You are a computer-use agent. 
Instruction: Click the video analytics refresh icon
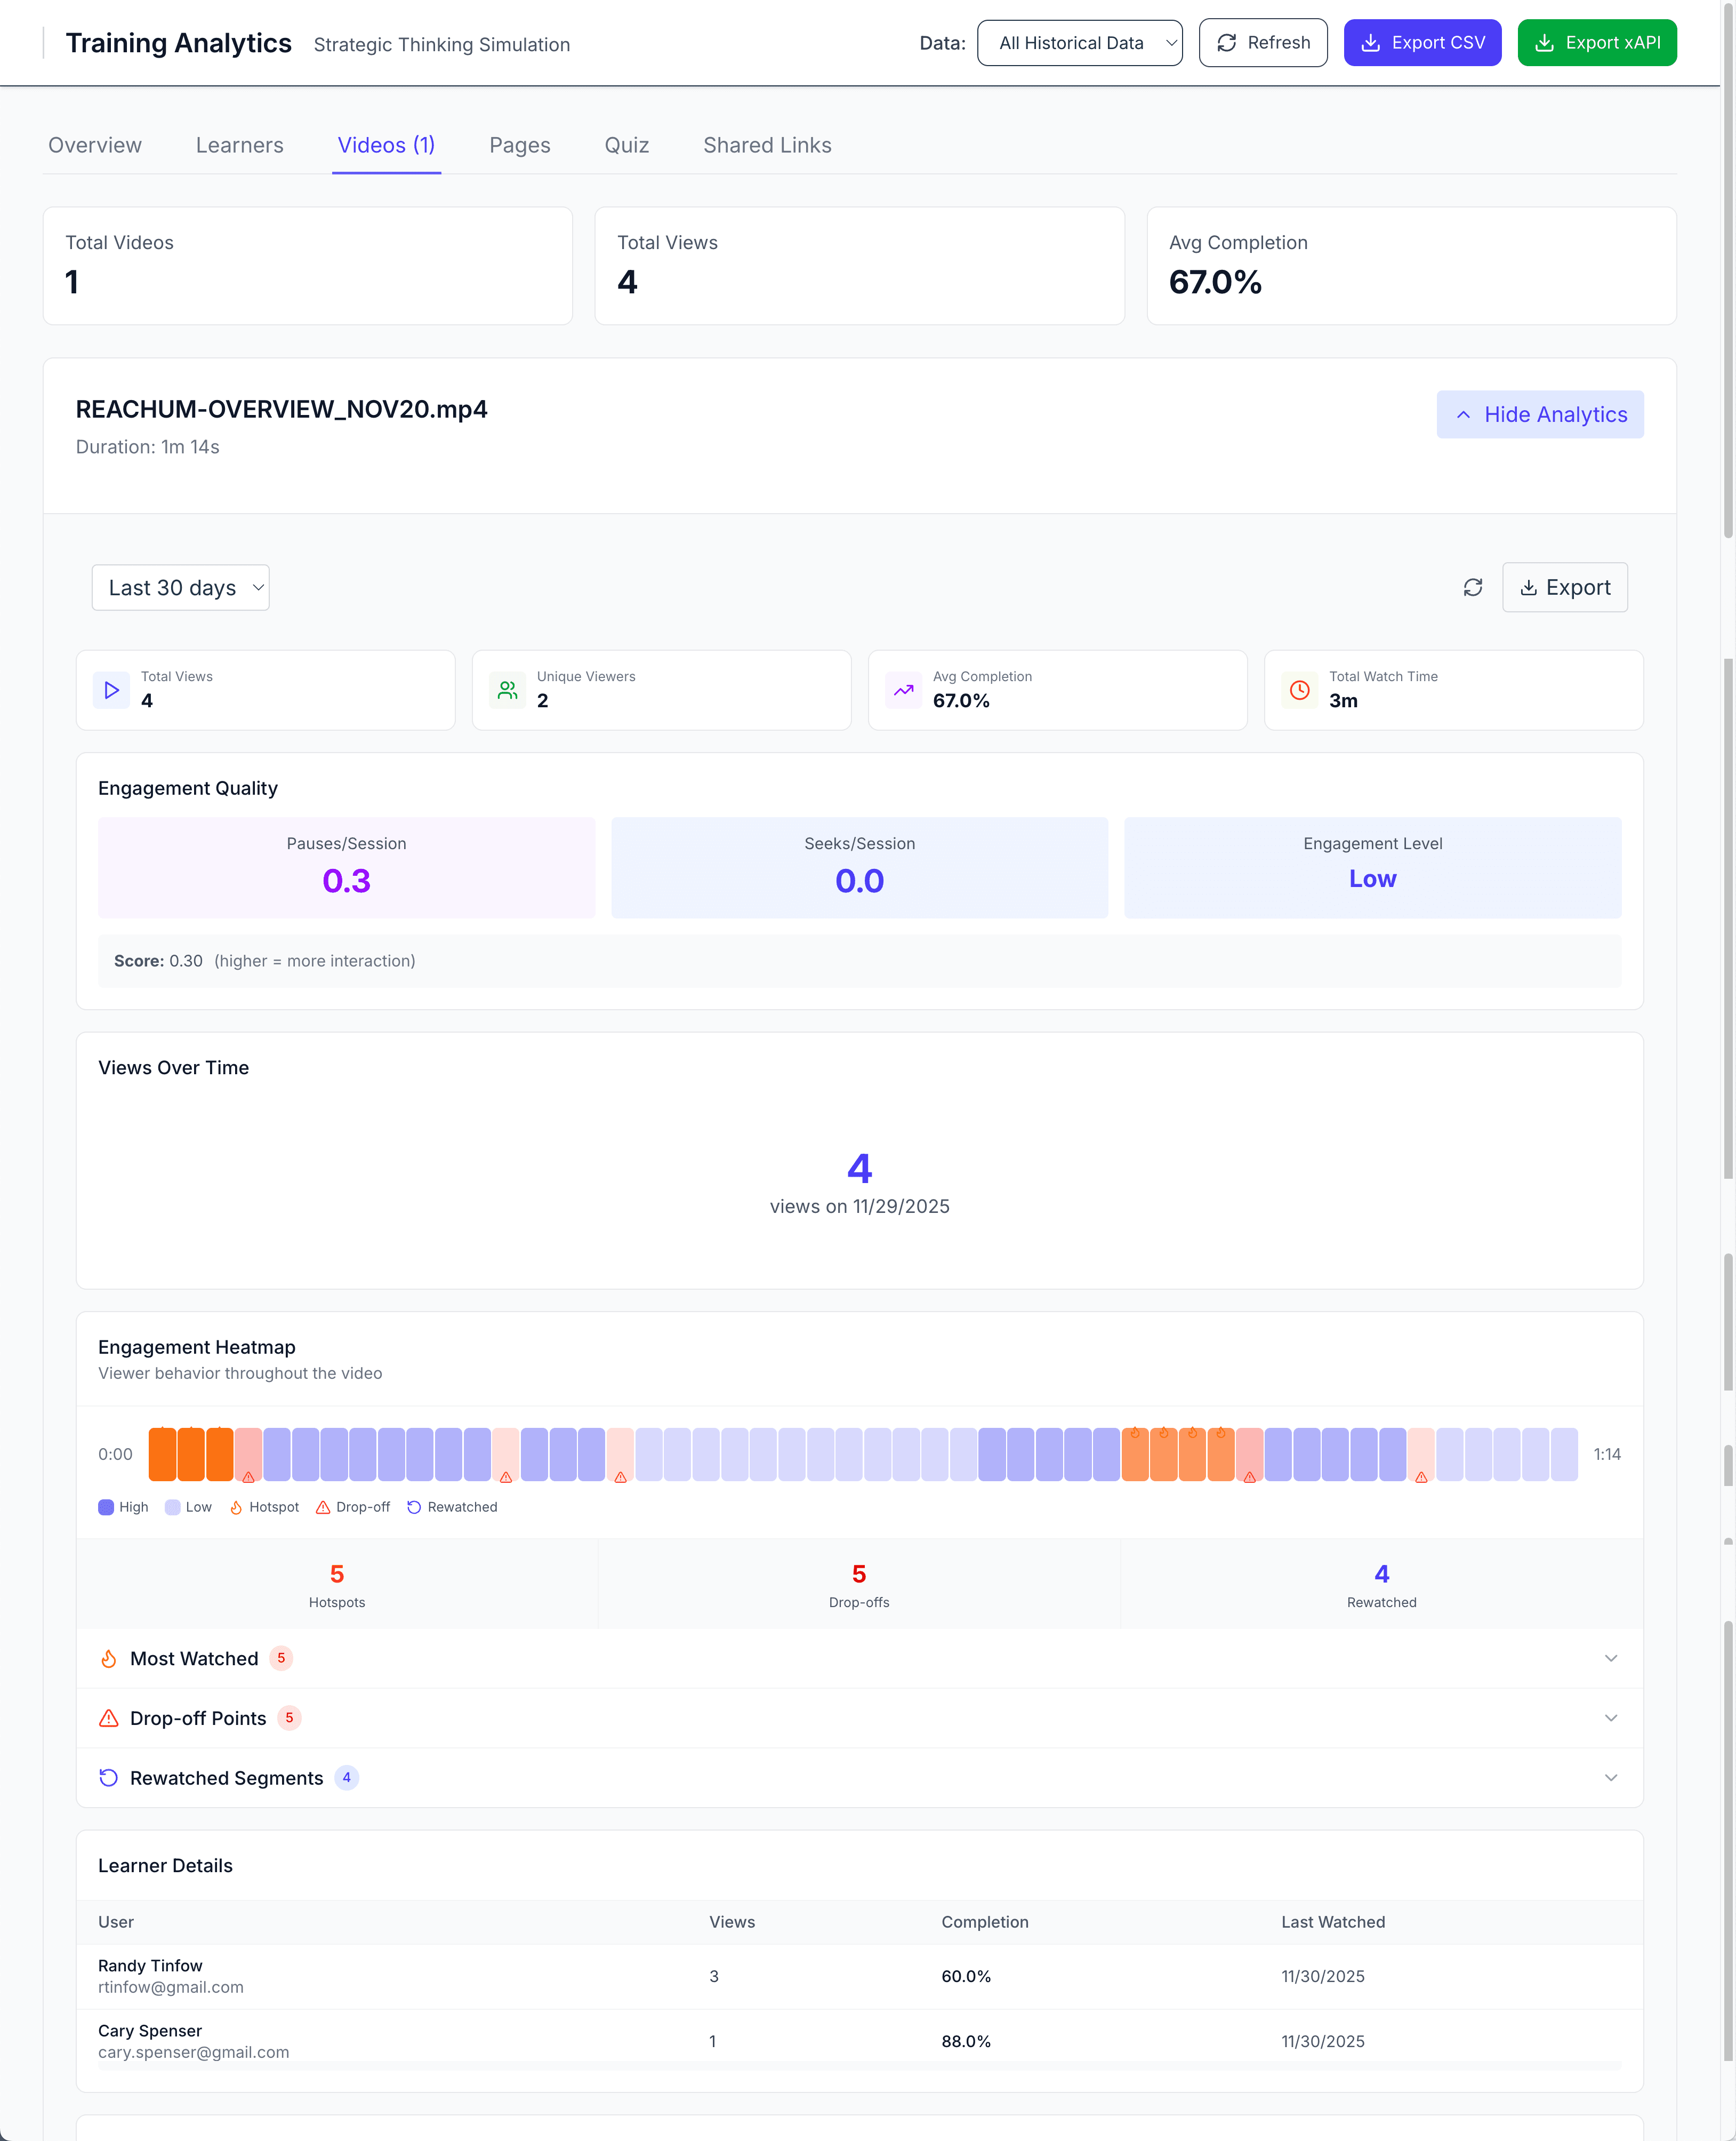pyautogui.click(x=1472, y=587)
